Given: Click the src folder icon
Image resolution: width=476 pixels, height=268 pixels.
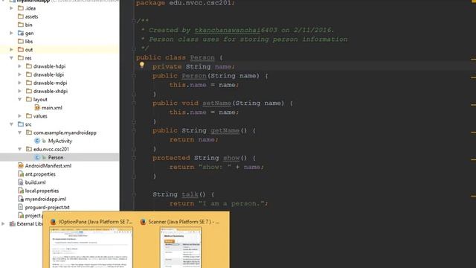Looking at the screenshot, I should point(21,124).
